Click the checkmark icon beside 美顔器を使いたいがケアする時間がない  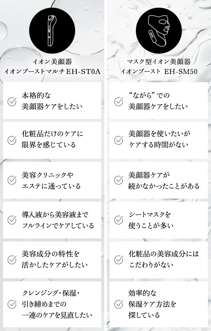pos(119,140)
